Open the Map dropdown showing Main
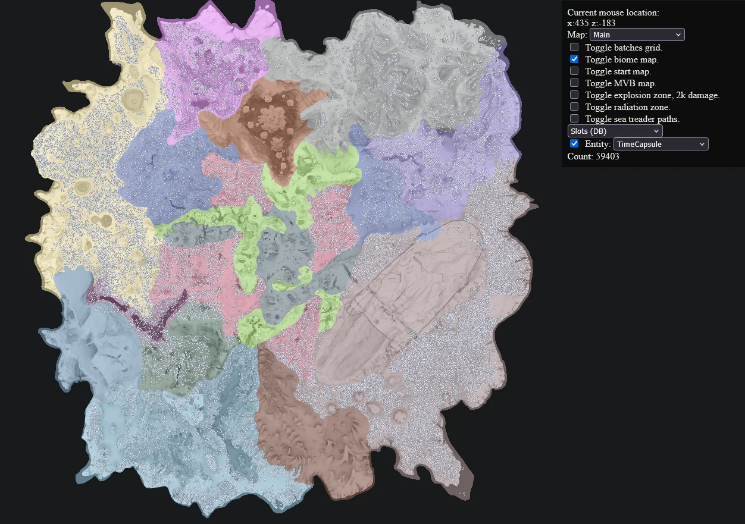 pos(637,34)
